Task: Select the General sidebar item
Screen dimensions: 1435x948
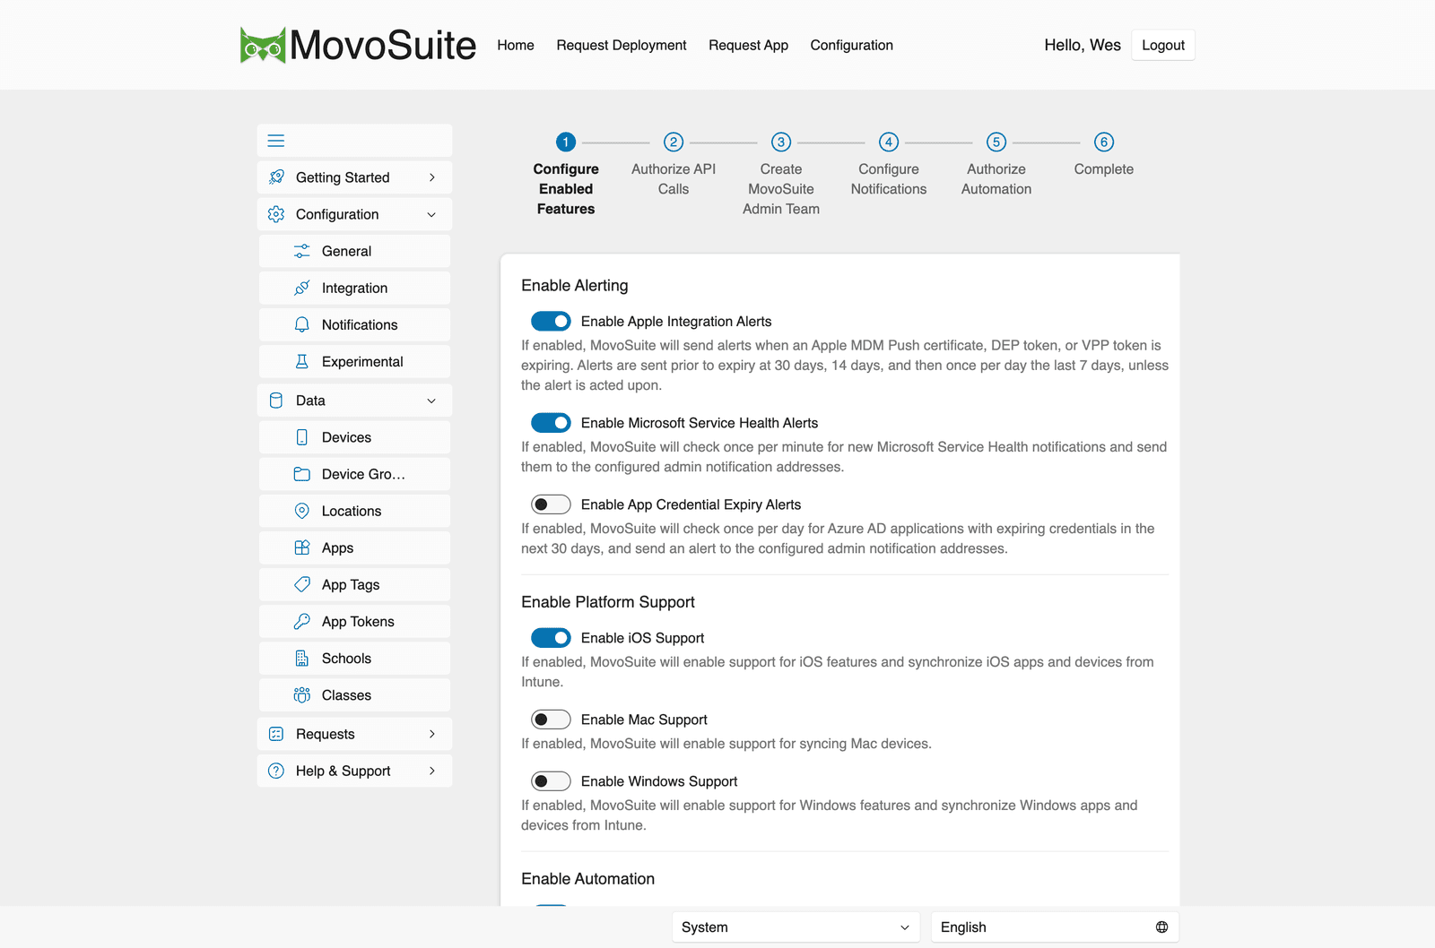Action: pyautogui.click(x=355, y=251)
